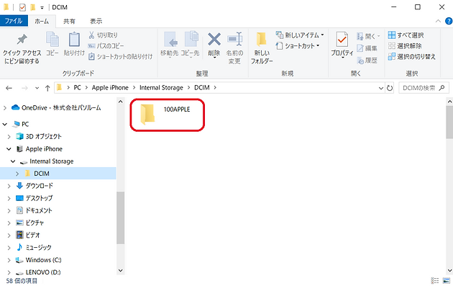
Task: Open address bar history dropdown
Action: click(381, 88)
